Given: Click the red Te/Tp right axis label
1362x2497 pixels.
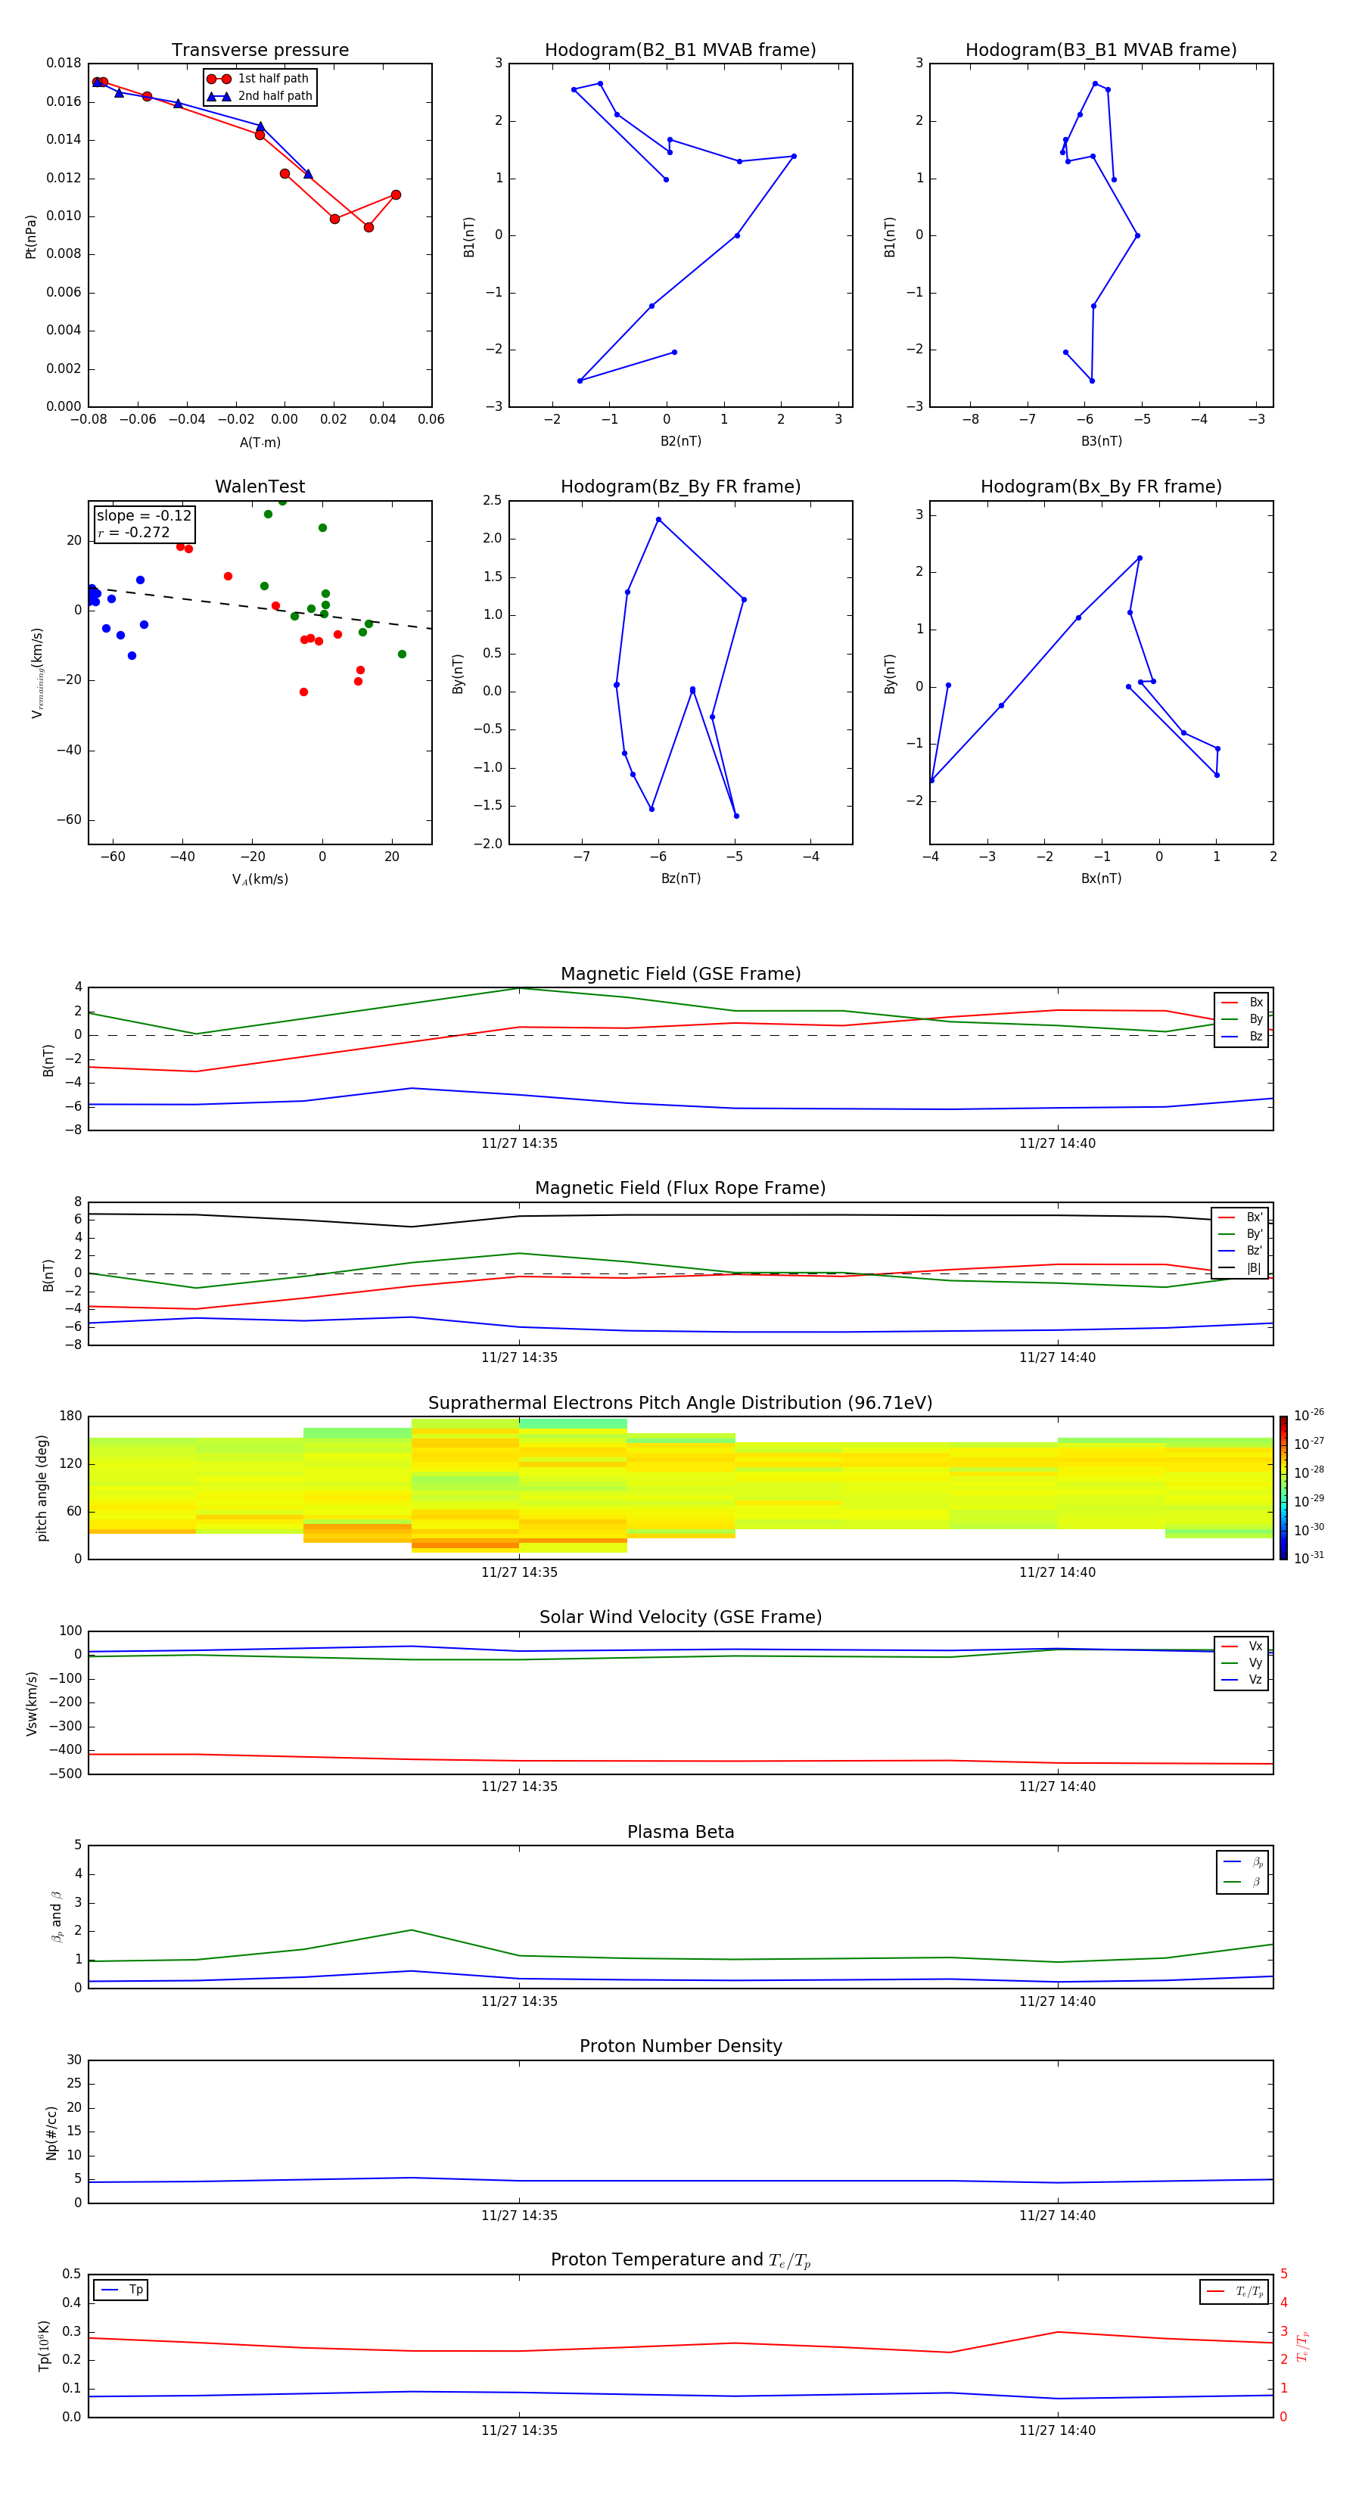Looking at the screenshot, I should pyautogui.click(x=1303, y=2346).
